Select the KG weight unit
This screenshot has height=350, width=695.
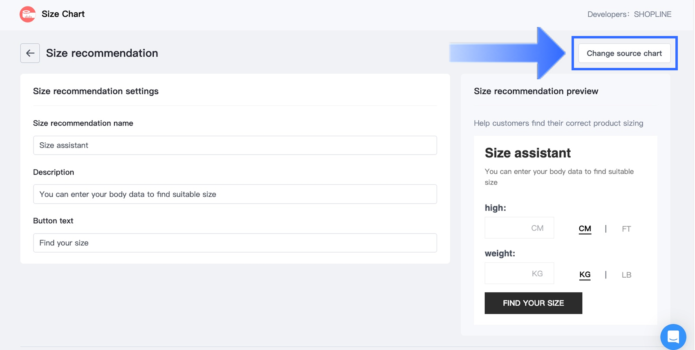tap(585, 274)
